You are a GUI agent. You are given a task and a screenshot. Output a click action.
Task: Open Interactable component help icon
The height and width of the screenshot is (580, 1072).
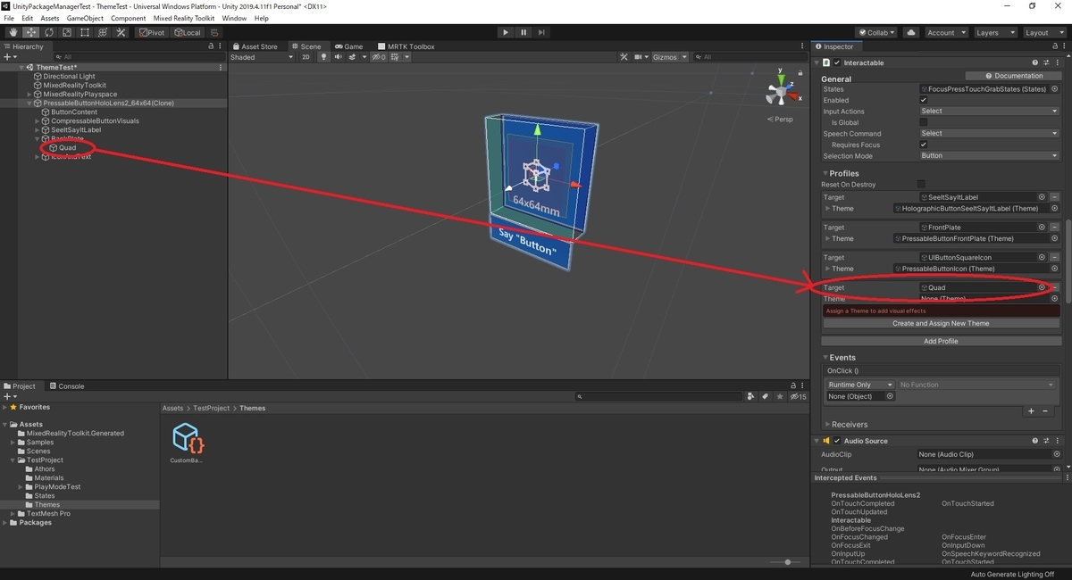click(1035, 62)
